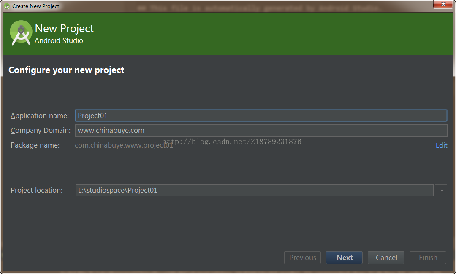This screenshot has width=456, height=274.
Task: Click the Company Domain input field
Action: coord(261,130)
